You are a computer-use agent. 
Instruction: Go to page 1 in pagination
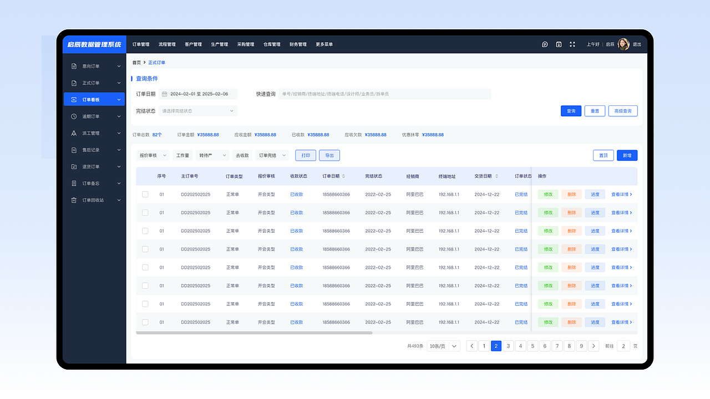coord(484,346)
